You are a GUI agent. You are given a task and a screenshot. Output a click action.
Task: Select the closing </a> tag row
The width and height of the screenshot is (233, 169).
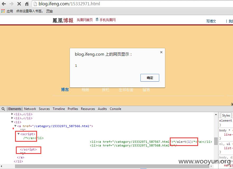tap(21, 157)
